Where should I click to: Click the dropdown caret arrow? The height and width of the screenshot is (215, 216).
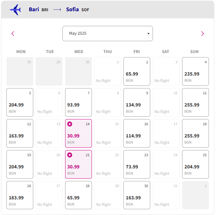coord(149,34)
